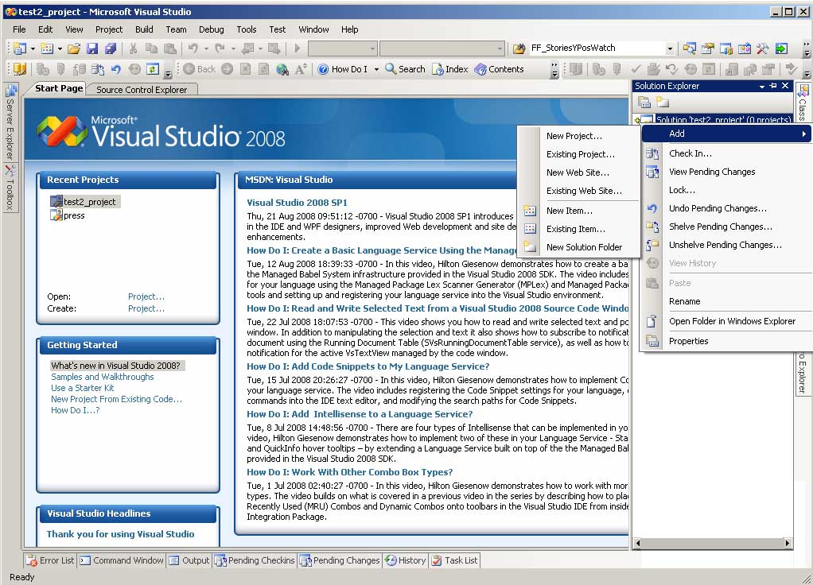
Task: Click the Search magnifier in help toolbar
Action: tap(405, 69)
